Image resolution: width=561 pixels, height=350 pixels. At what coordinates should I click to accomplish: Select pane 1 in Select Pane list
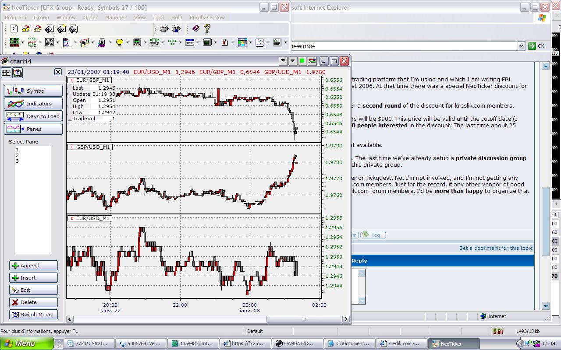point(17,150)
